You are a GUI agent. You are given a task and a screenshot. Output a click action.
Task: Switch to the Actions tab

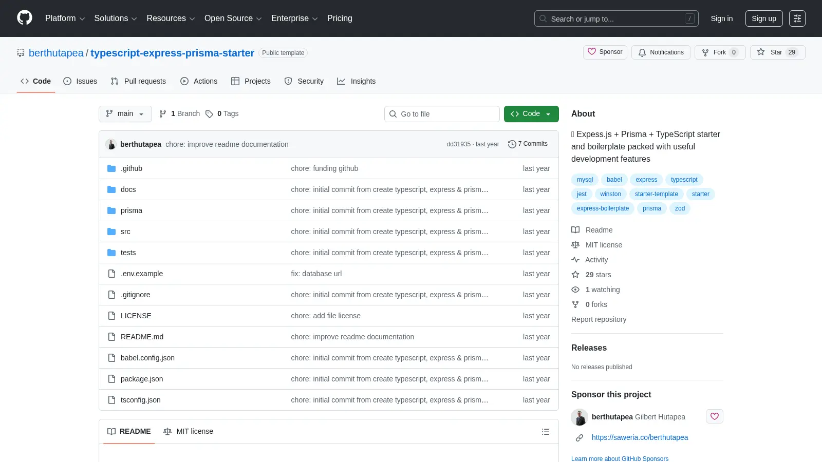[x=199, y=81]
